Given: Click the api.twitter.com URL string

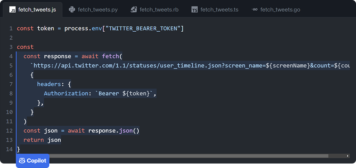Looking at the screenshot, I should coord(189,66).
